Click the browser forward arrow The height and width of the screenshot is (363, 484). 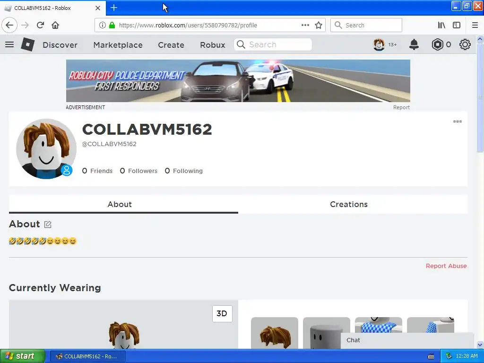click(x=25, y=25)
